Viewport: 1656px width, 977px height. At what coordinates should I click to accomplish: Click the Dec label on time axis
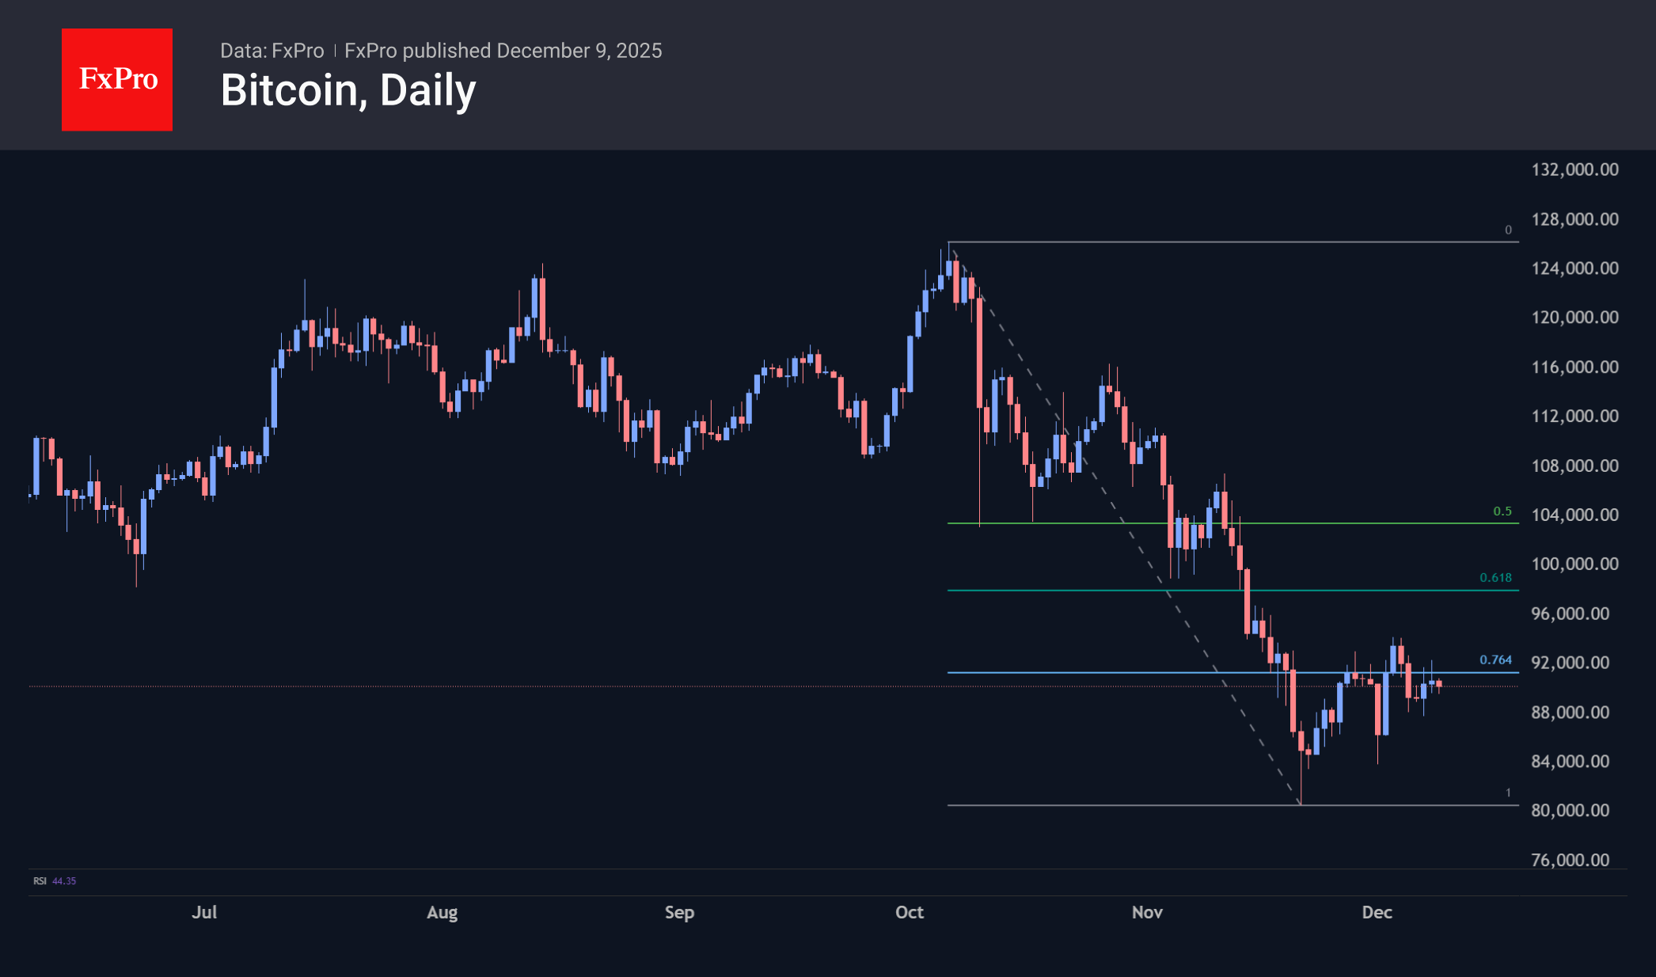pyautogui.click(x=1377, y=912)
